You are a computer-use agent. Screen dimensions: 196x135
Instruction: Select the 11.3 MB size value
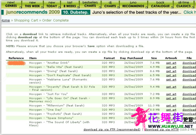pos(154,105)
